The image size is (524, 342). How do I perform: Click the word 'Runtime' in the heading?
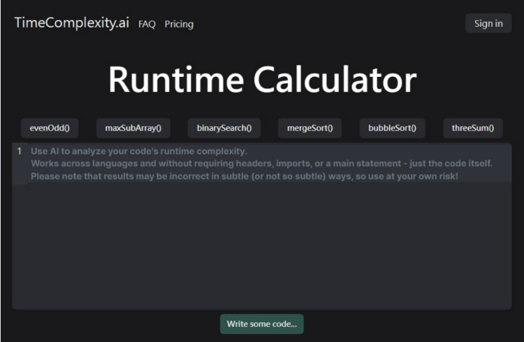pyautogui.click(x=176, y=81)
